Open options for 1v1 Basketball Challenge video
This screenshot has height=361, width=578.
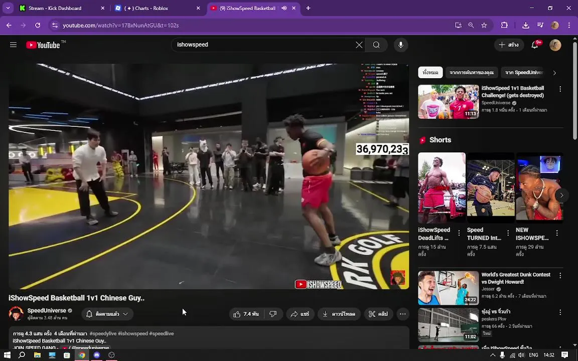tap(560, 89)
